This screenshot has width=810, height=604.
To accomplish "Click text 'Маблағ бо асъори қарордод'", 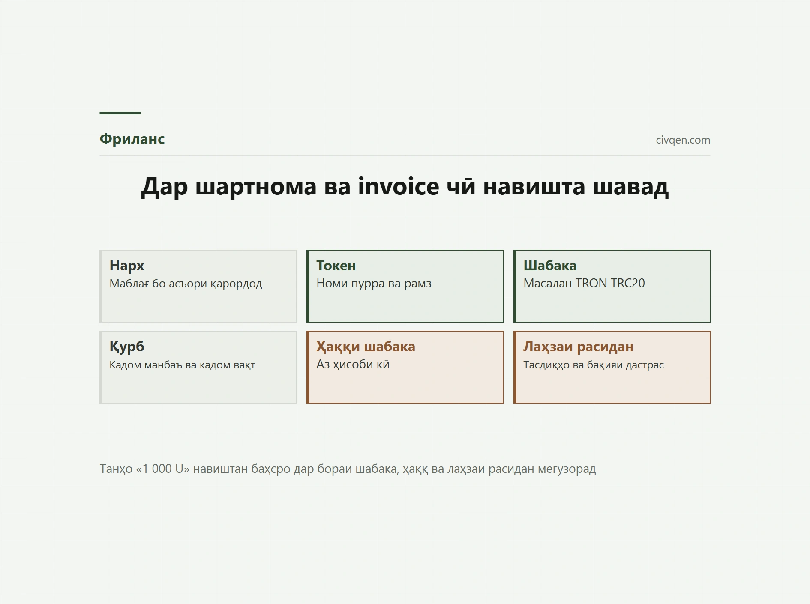I will [x=186, y=284].
